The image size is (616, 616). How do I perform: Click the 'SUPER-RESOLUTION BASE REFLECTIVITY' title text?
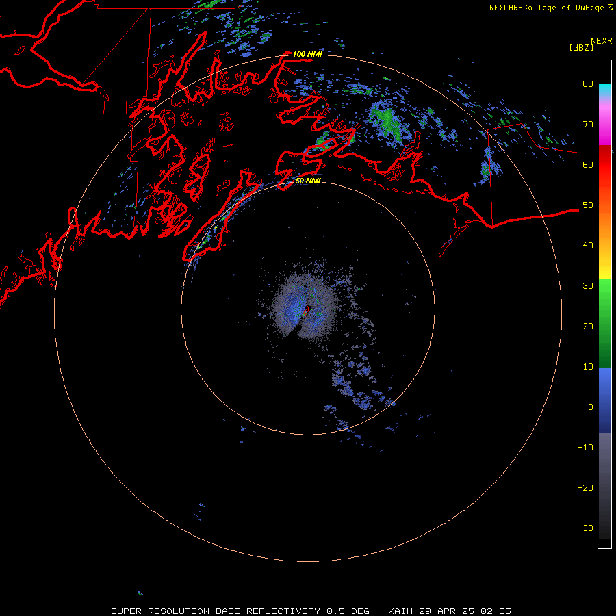tap(216, 611)
